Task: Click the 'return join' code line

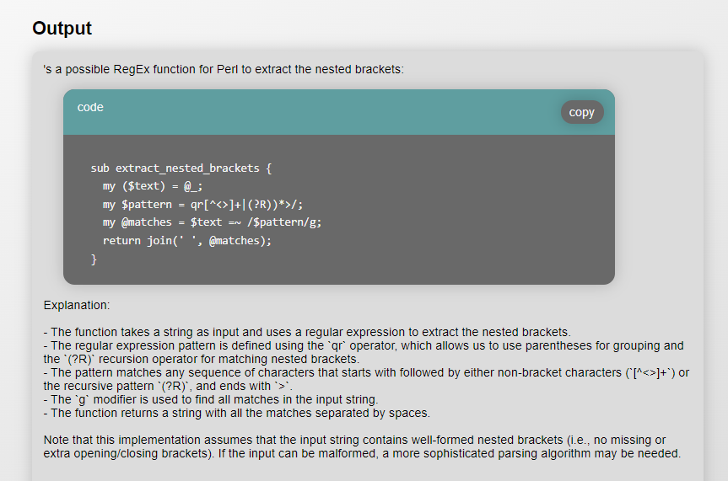Action: [186, 240]
